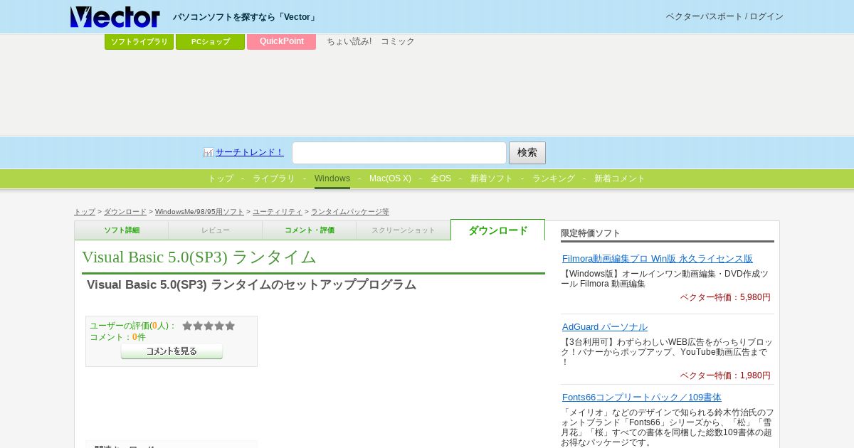Open ライブラリ in navigation bar
Screen dimensions: 854x448
point(274,178)
